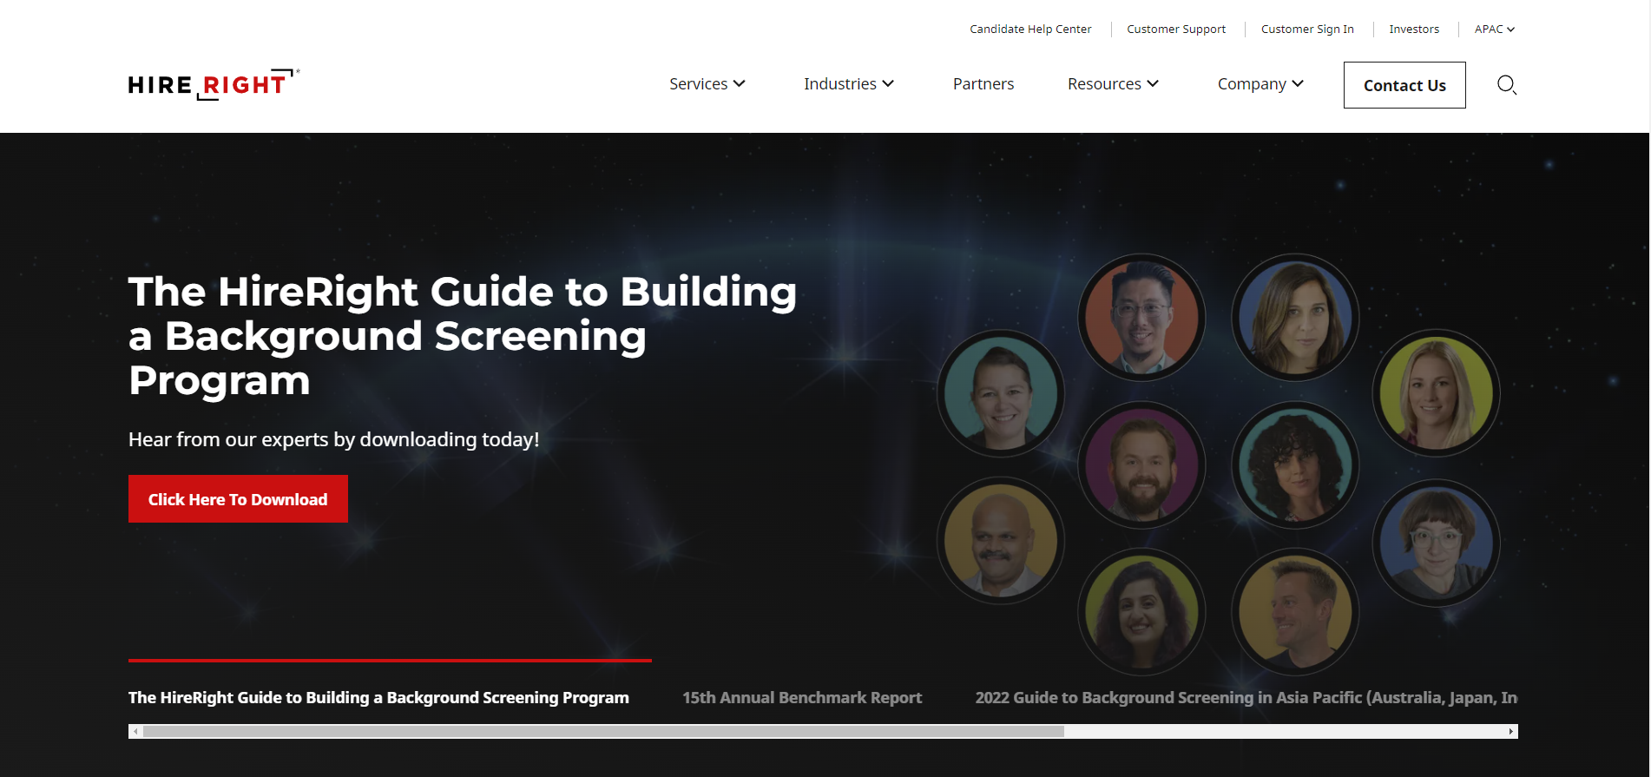Image resolution: width=1651 pixels, height=777 pixels.
Task: Open the Partners page
Action: (983, 84)
